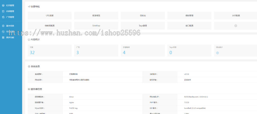Open 内容管理 in the sidebar

click(x=10, y=11)
